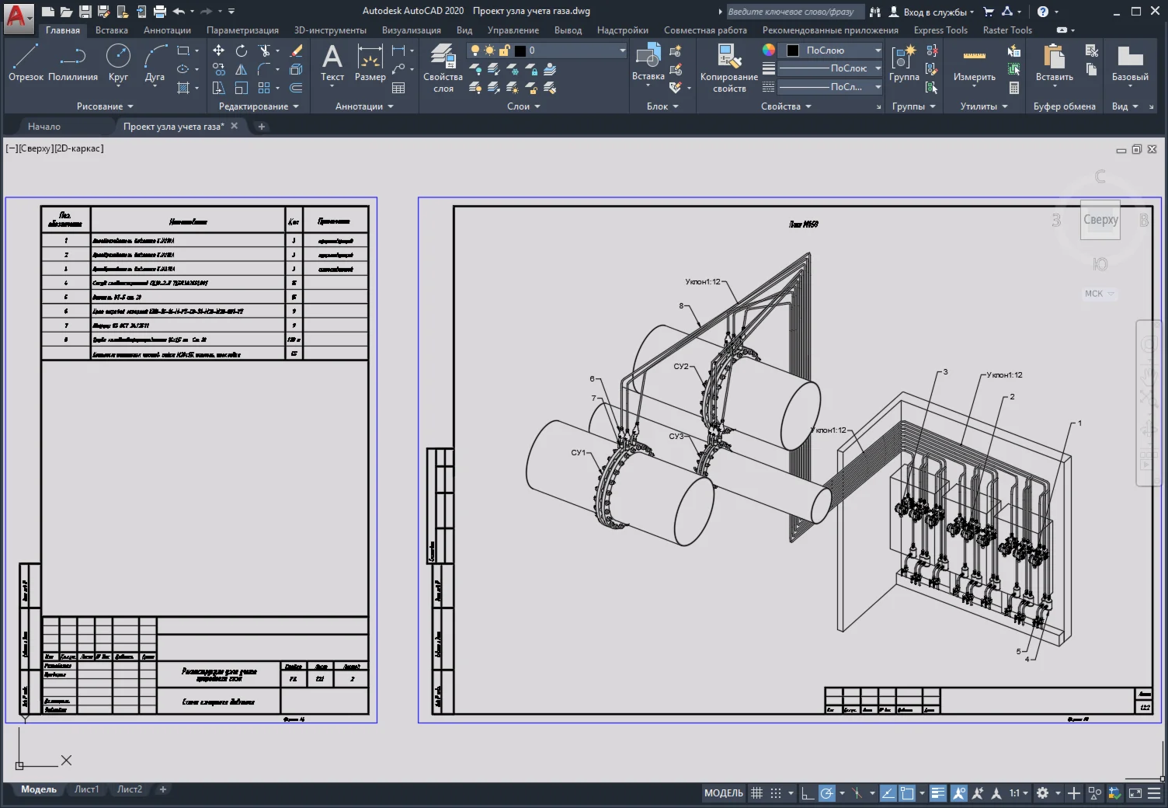
Task: Open the Параметризация ribbon tab
Action: click(242, 30)
